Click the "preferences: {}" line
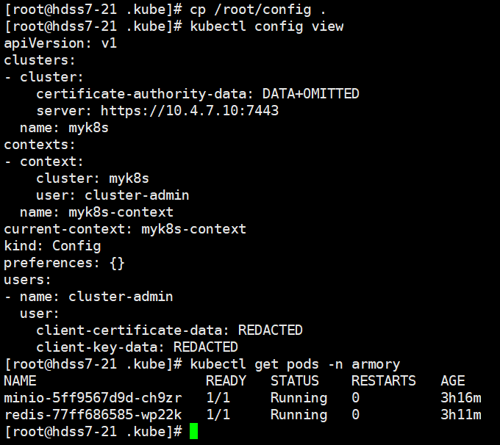 (65, 263)
